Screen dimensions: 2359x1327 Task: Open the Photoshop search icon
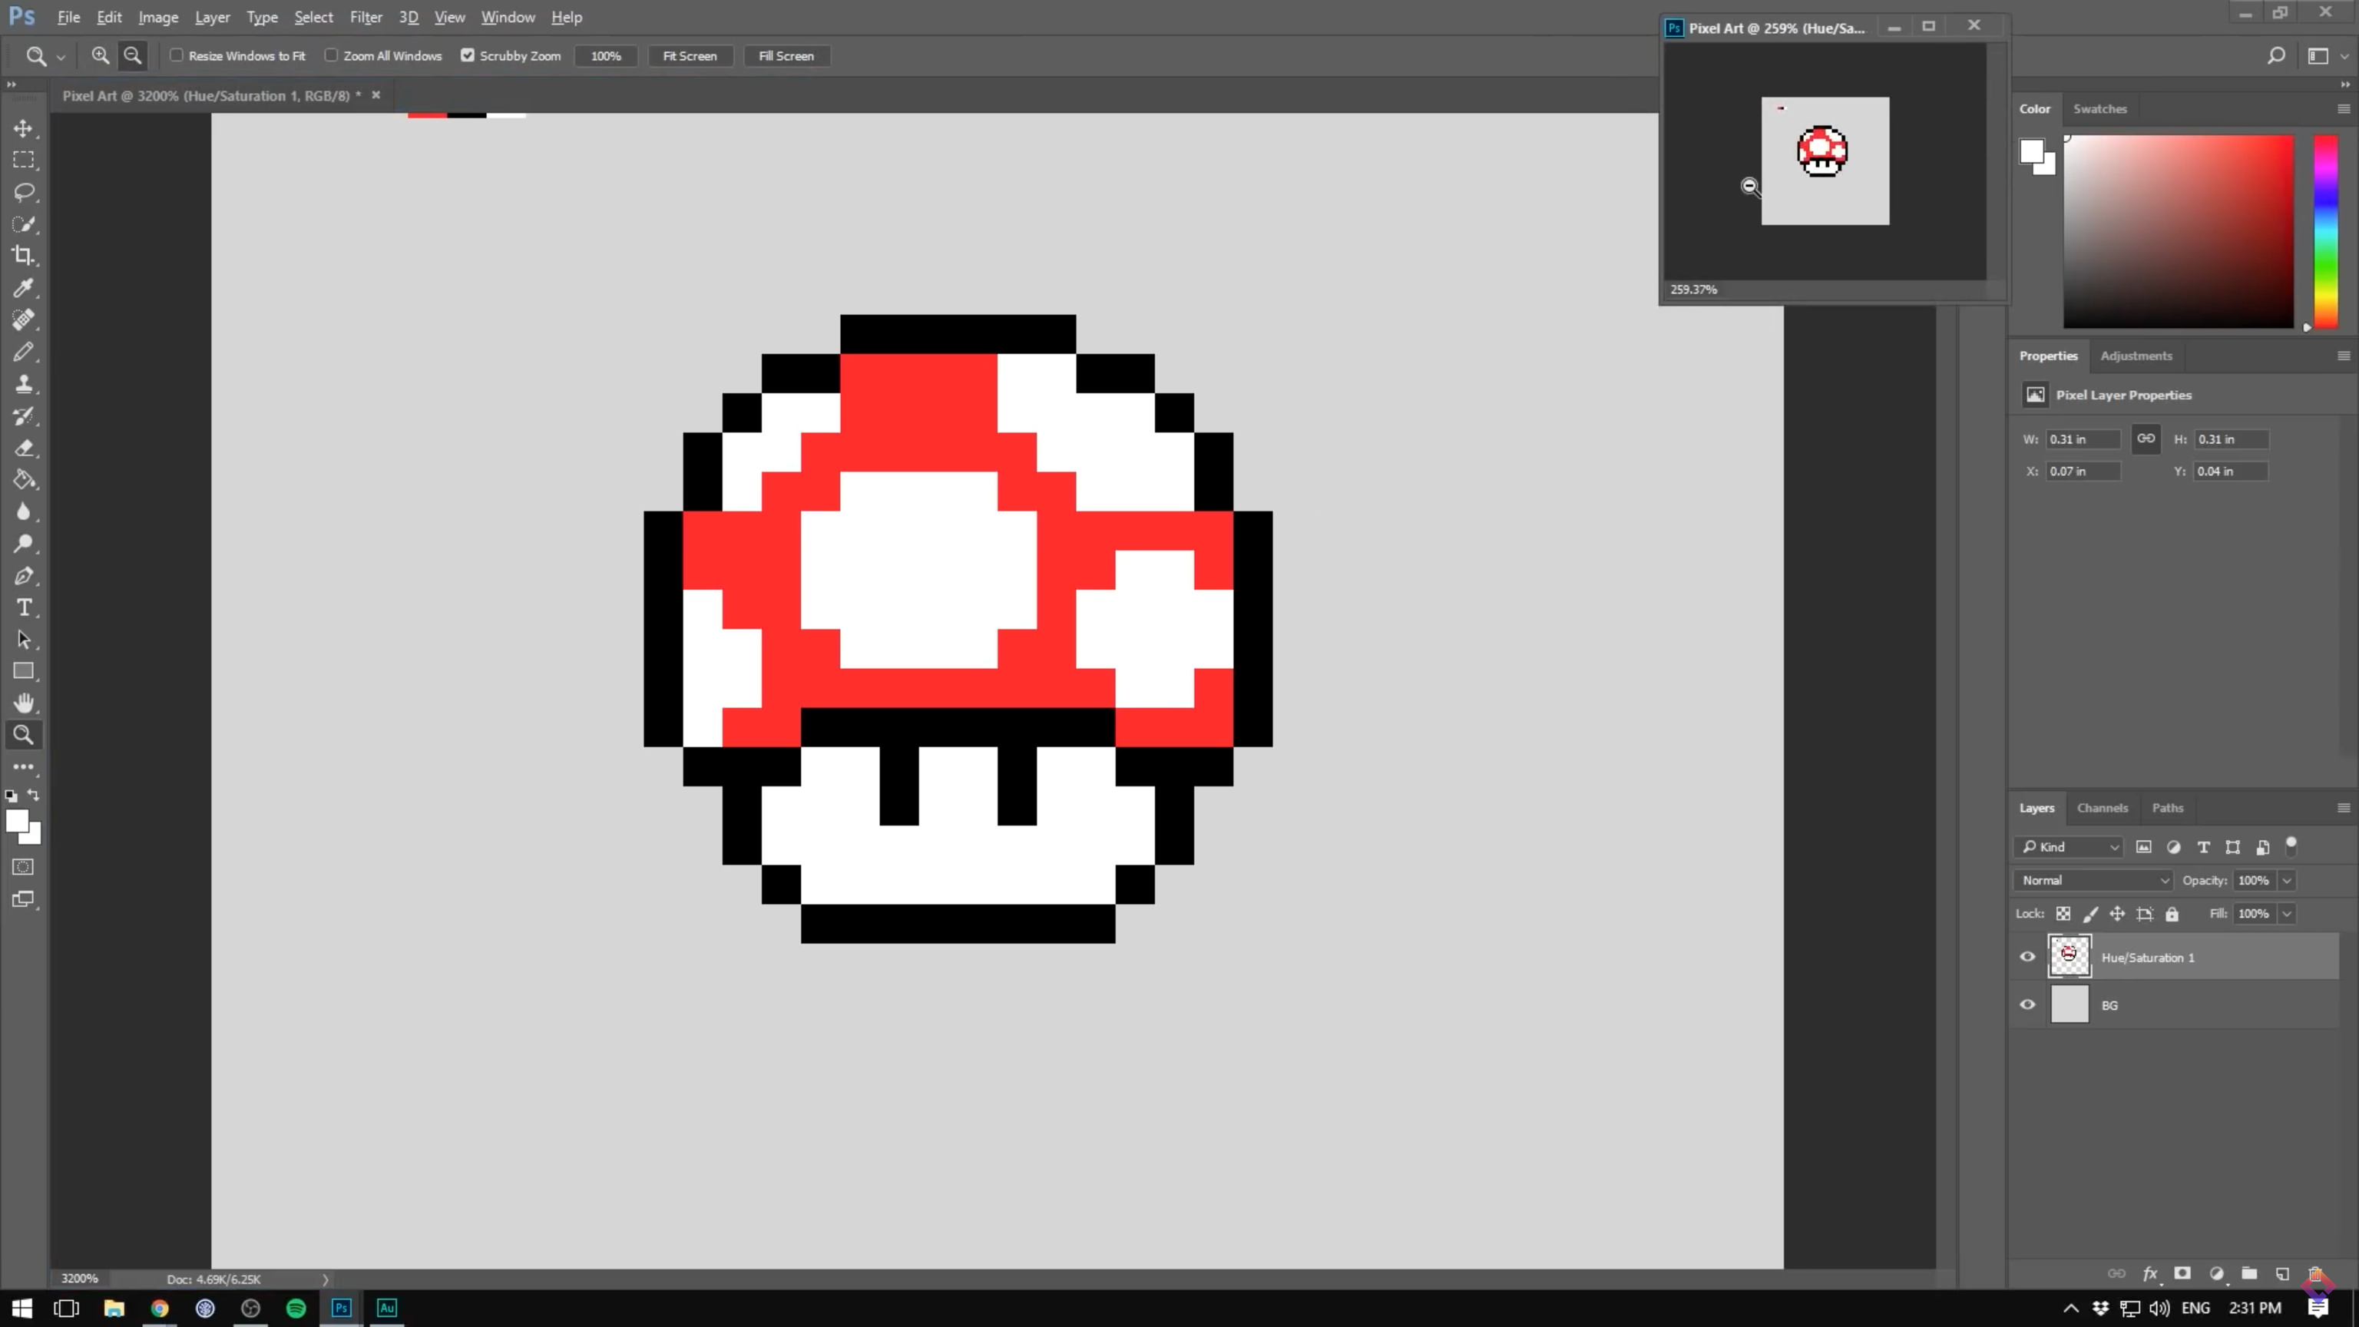(2275, 56)
